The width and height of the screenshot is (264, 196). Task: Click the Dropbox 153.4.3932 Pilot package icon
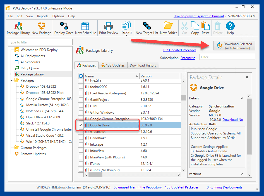pos(22,92)
